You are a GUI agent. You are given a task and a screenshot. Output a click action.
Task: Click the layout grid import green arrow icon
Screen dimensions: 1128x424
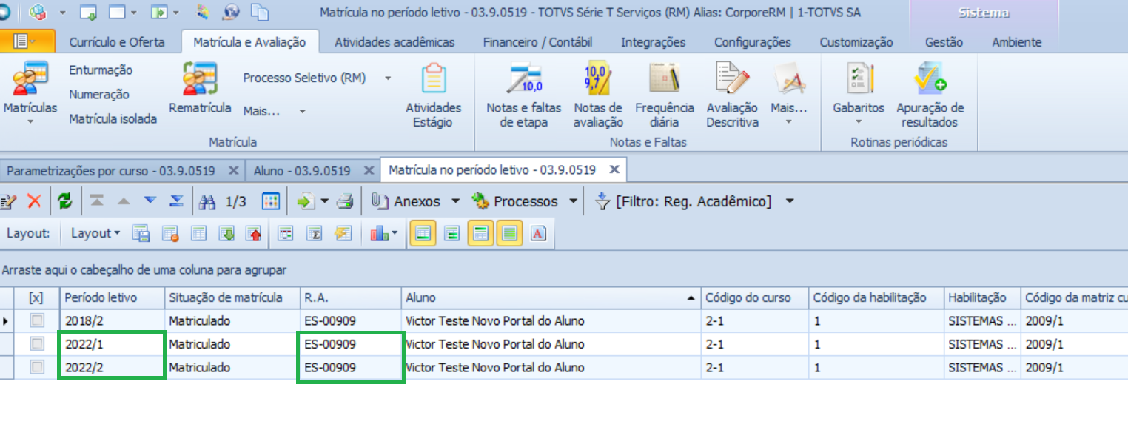[x=226, y=234]
